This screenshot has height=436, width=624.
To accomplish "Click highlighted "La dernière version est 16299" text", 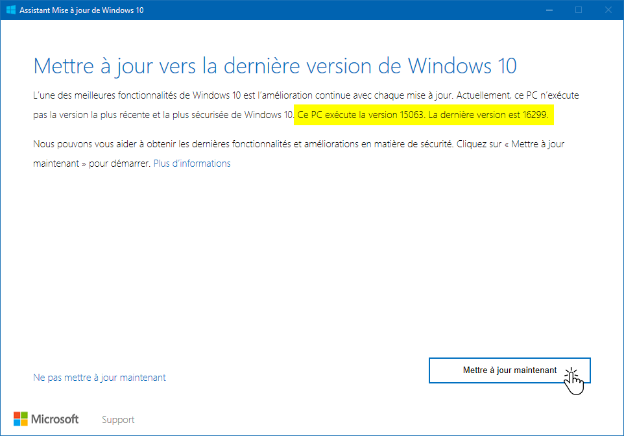I will [488, 115].
